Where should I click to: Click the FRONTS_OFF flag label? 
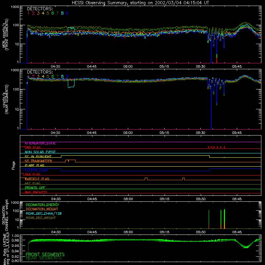35,188
